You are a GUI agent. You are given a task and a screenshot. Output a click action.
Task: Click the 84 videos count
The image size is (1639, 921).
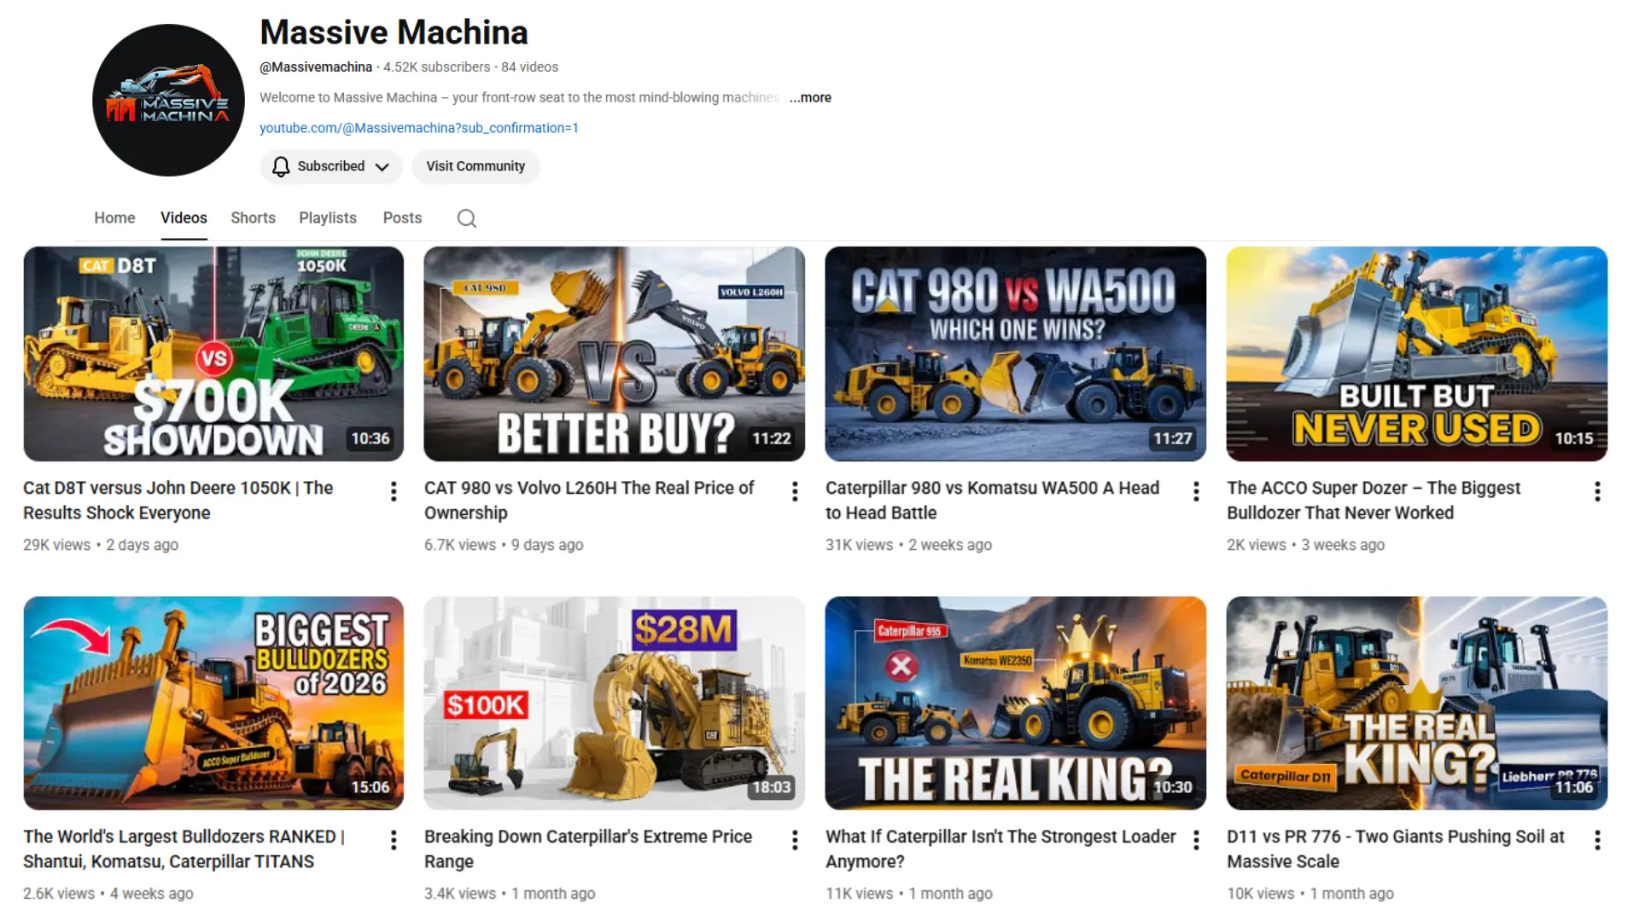tap(529, 67)
